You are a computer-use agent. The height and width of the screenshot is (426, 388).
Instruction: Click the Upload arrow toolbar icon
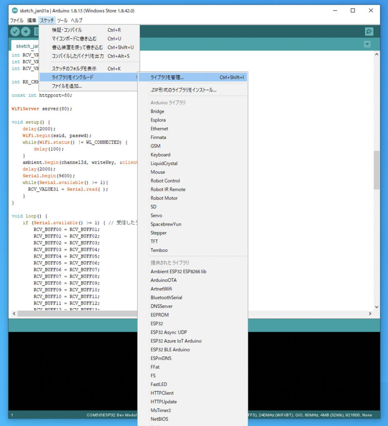click(26, 32)
